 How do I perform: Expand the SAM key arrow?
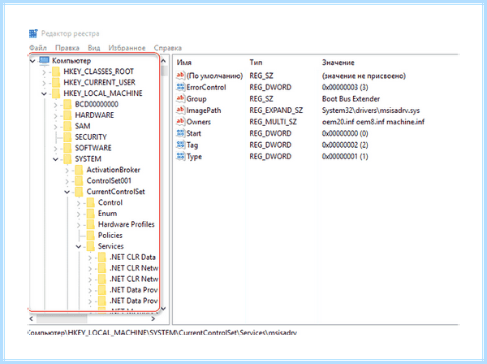tap(55, 127)
